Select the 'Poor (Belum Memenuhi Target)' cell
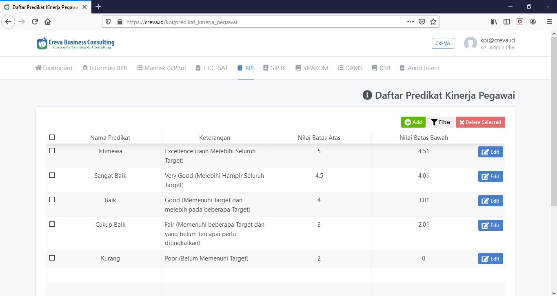Image resolution: width=557 pixels, height=296 pixels. click(215, 258)
